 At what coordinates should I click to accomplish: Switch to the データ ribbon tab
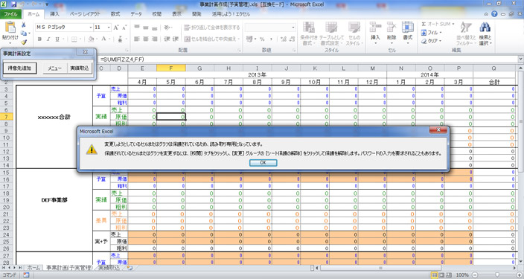pos(136,14)
